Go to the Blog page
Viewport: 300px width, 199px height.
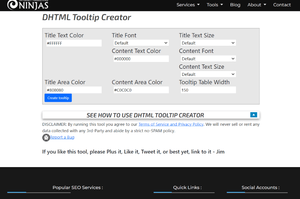[235, 5]
